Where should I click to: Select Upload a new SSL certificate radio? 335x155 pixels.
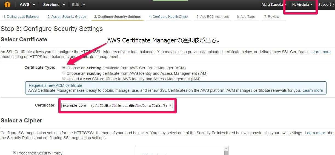(64, 79)
